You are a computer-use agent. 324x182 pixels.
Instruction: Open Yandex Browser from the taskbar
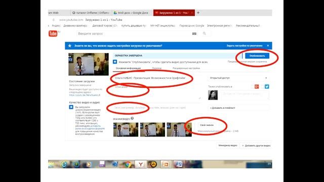(x=141, y=164)
